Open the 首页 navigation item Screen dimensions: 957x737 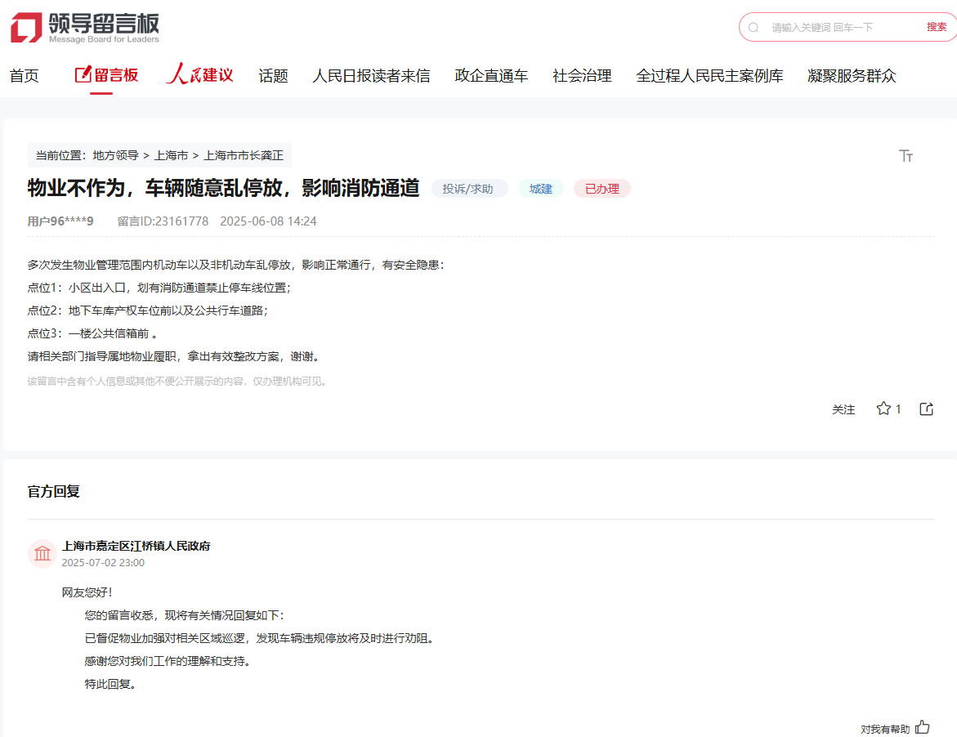[x=25, y=76]
